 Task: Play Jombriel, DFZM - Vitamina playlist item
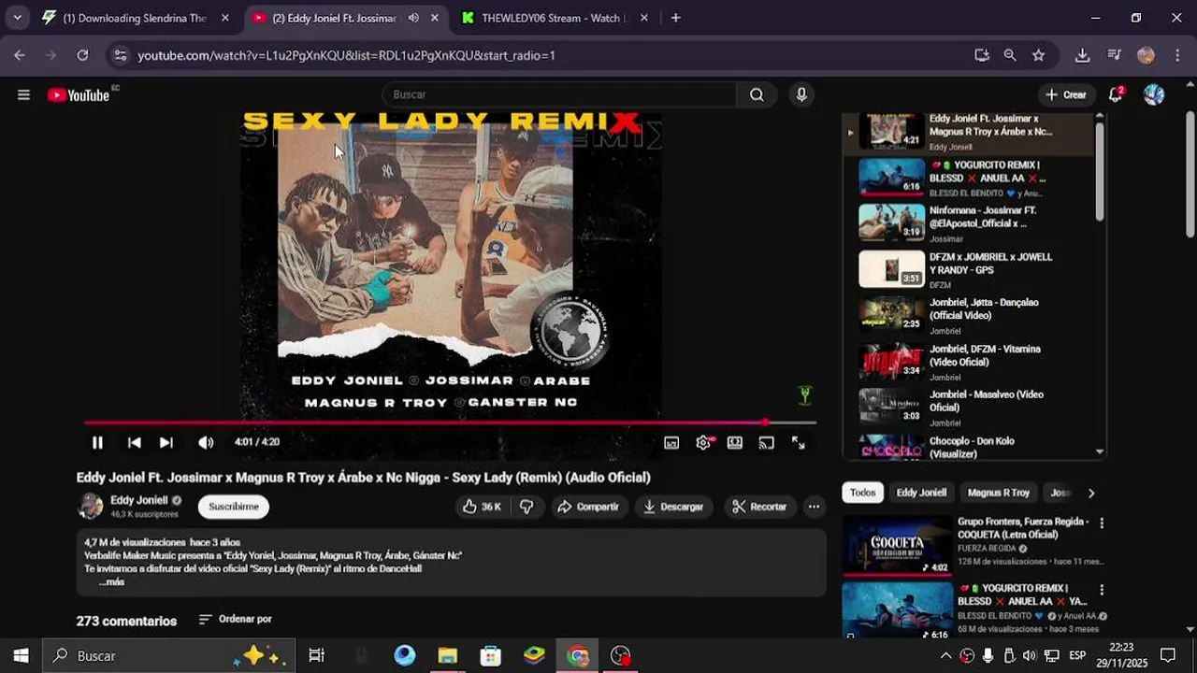[967, 362]
